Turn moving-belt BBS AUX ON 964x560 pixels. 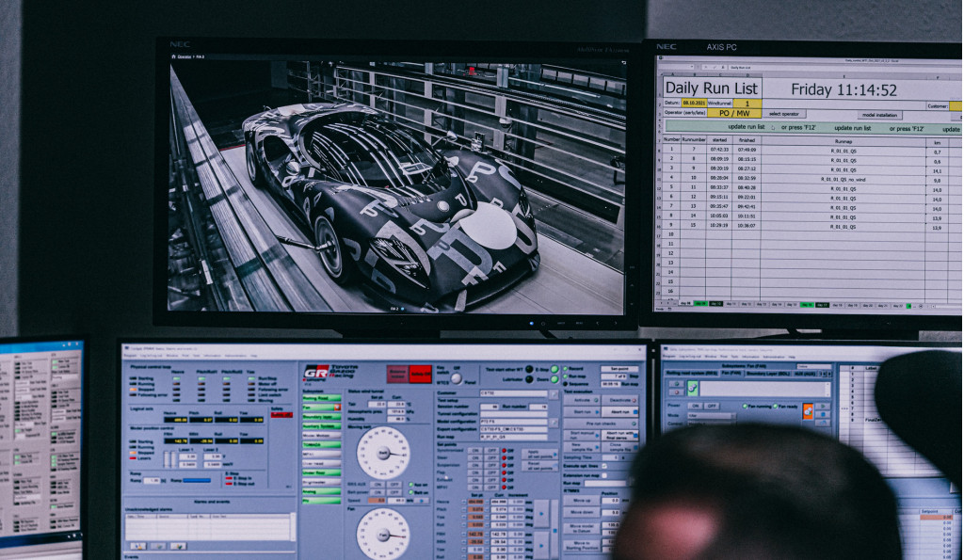click(378, 485)
